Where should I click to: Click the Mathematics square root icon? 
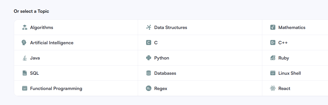pyautogui.click(x=273, y=27)
